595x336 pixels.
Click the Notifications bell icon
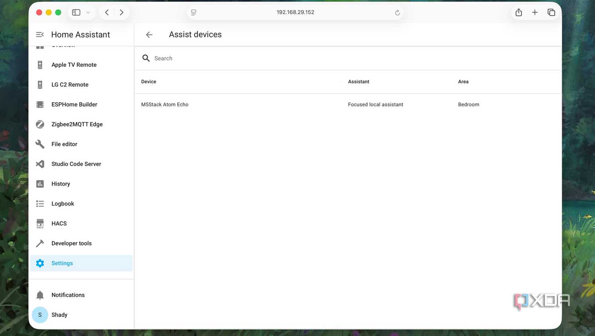(x=40, y=295)
